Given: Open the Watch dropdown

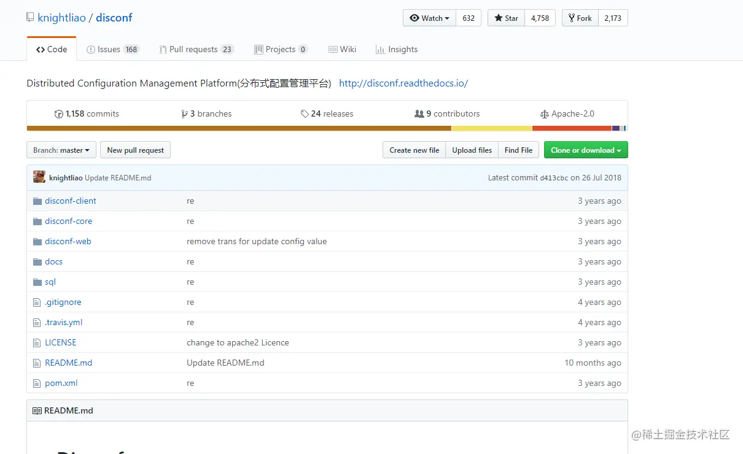Looking at the screenshot, I should [x=429, y=18].
